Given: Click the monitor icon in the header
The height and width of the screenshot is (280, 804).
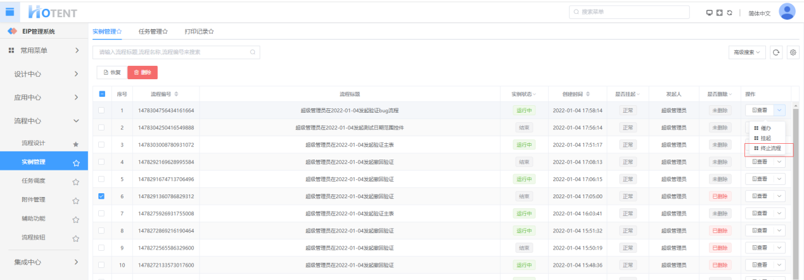Looking at the screenshot, I should (710, 13).
